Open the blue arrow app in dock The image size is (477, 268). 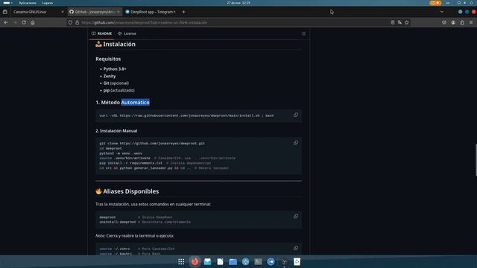click(x=271, y=261)
